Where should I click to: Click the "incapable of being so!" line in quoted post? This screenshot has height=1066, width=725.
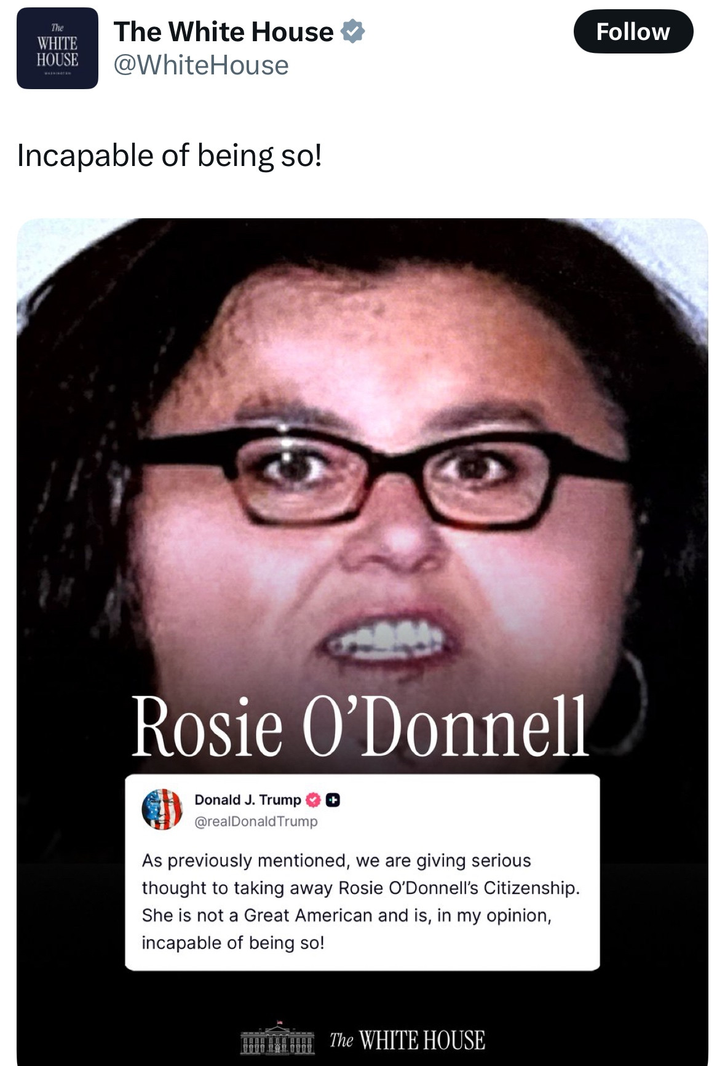pos(233,943)
